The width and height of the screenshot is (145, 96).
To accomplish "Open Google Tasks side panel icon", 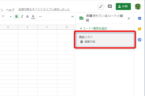I will pos(140,40).
